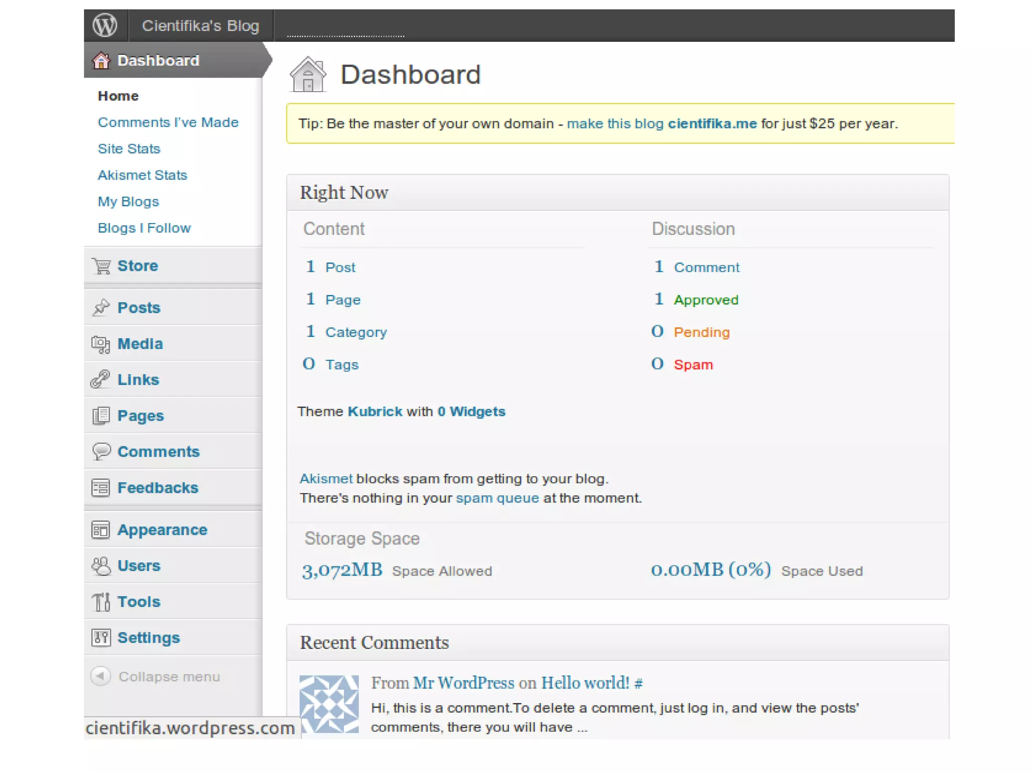Click the Comments speech bubble icon
Viewport: 1032px width, 773px height.
pyautogui.click(x=101, y=451)
